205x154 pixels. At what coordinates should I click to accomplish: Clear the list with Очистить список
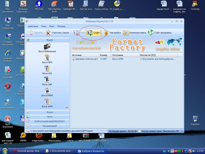58,33
